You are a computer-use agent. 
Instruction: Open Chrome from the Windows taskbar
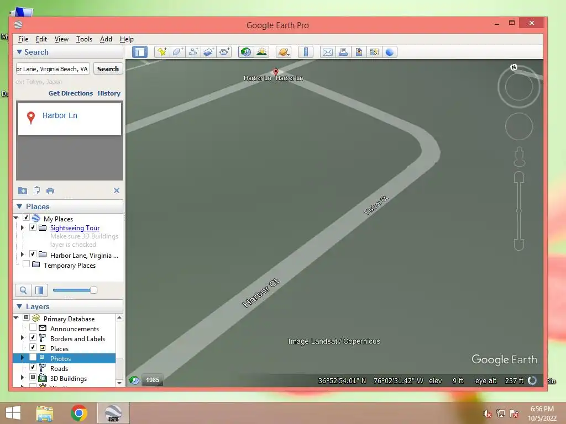click(78, 413)
